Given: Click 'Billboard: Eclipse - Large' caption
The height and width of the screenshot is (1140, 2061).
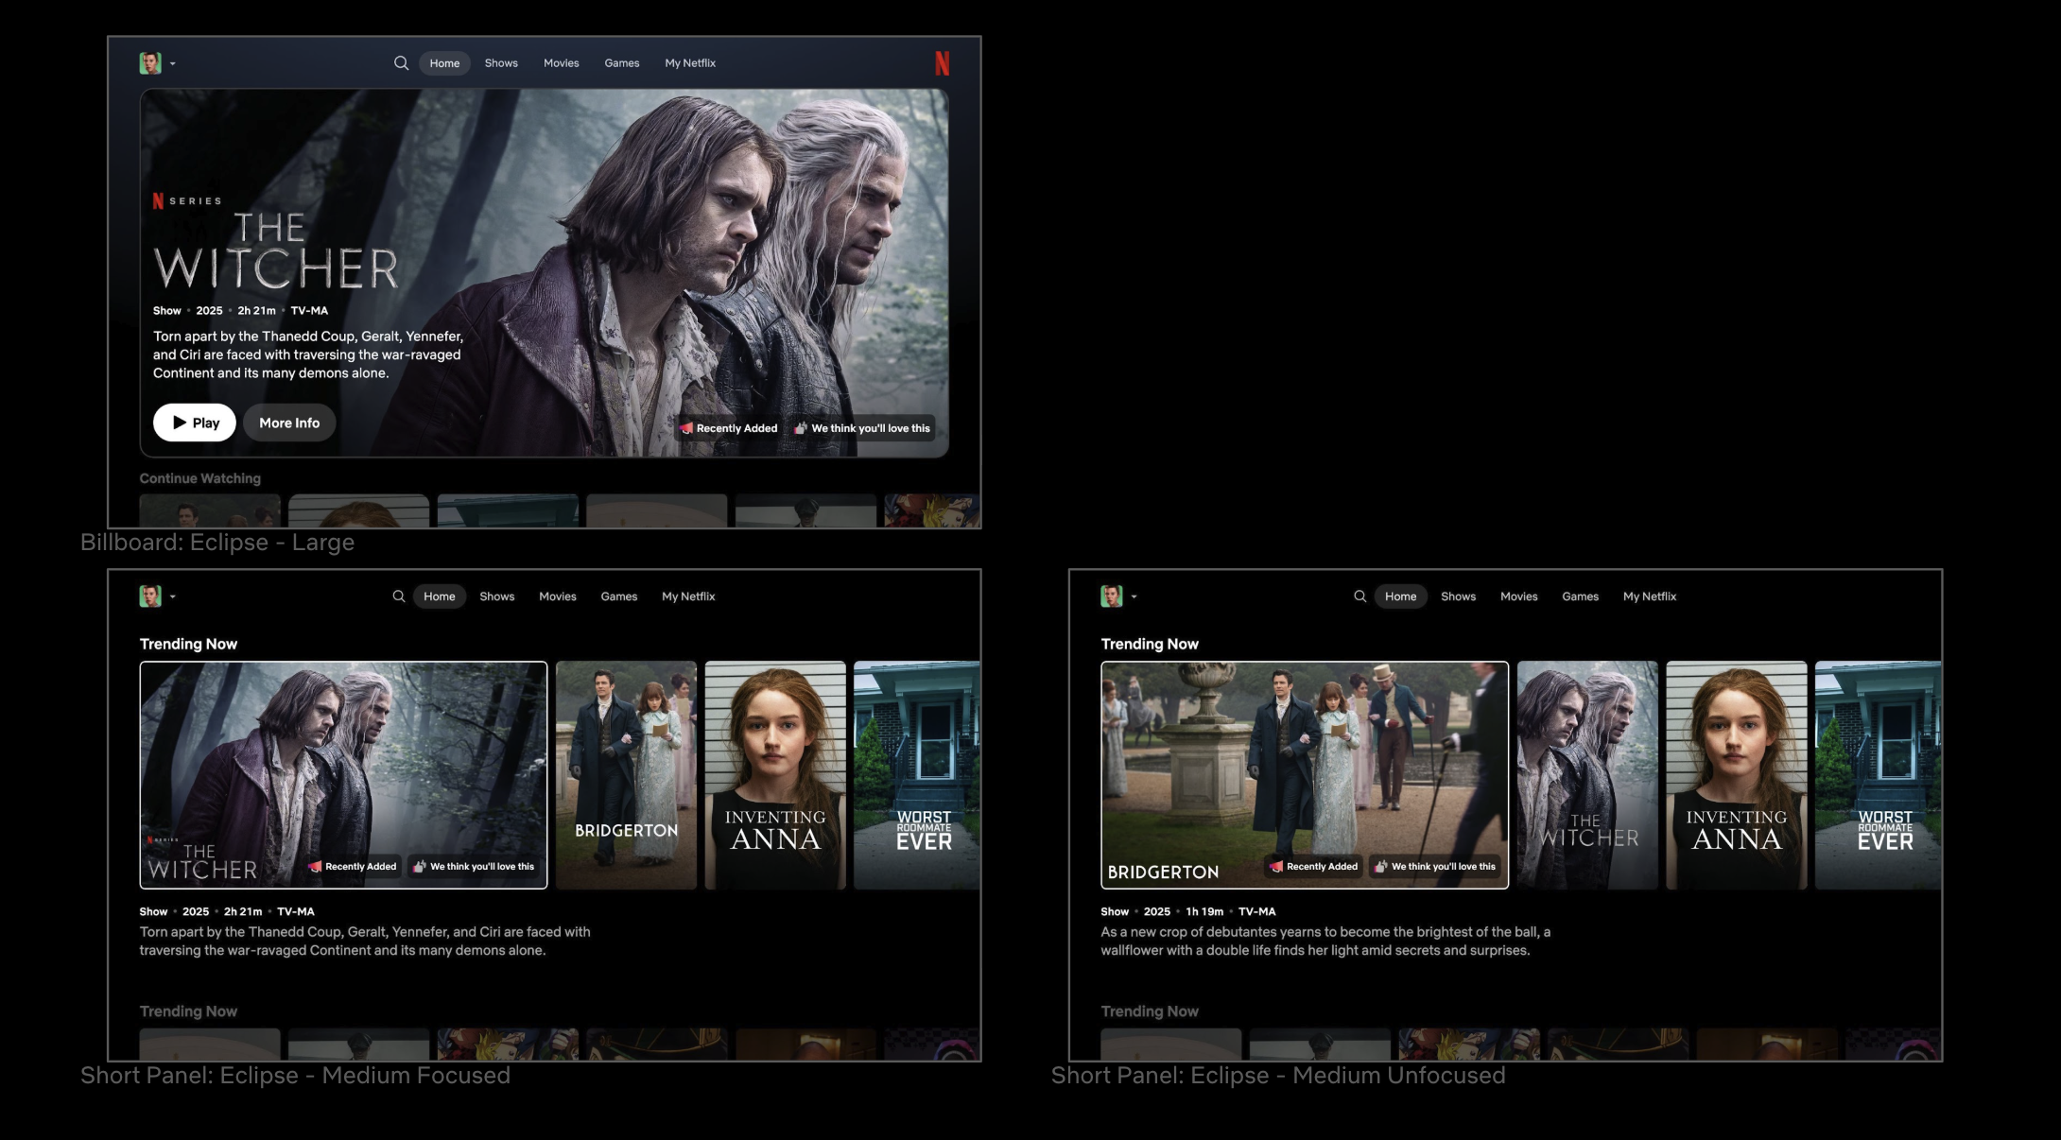Looking at the screenshot, I should click(217, 543).
